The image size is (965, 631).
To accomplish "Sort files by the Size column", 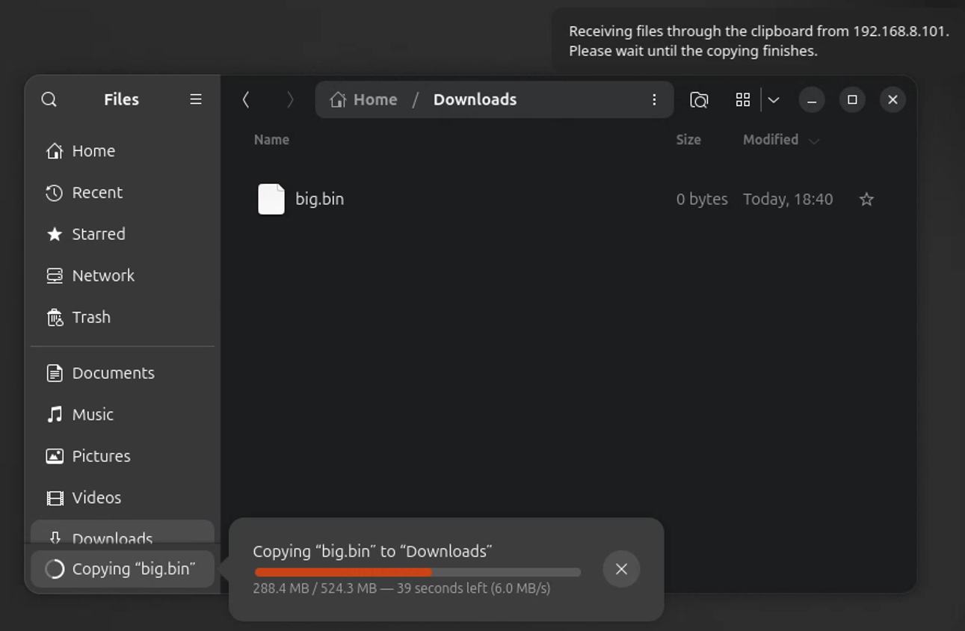I will click(x=688, y=140).
